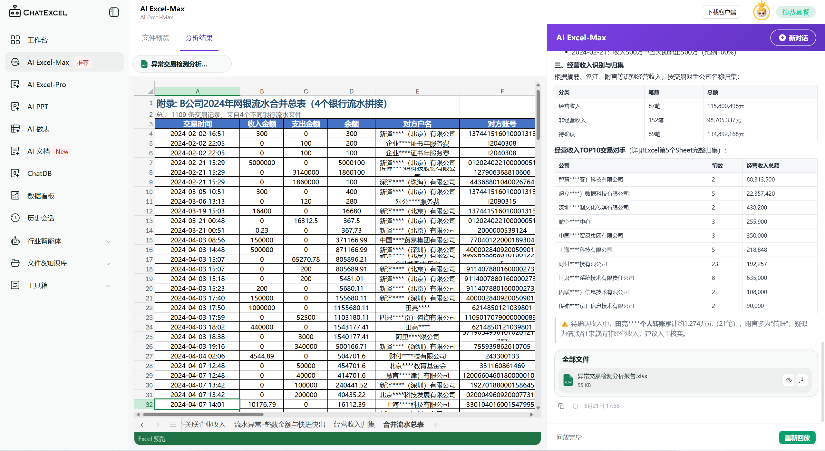825x451 pixels.
Task: Open the sheet list menu icon
Action: point(173,425)
